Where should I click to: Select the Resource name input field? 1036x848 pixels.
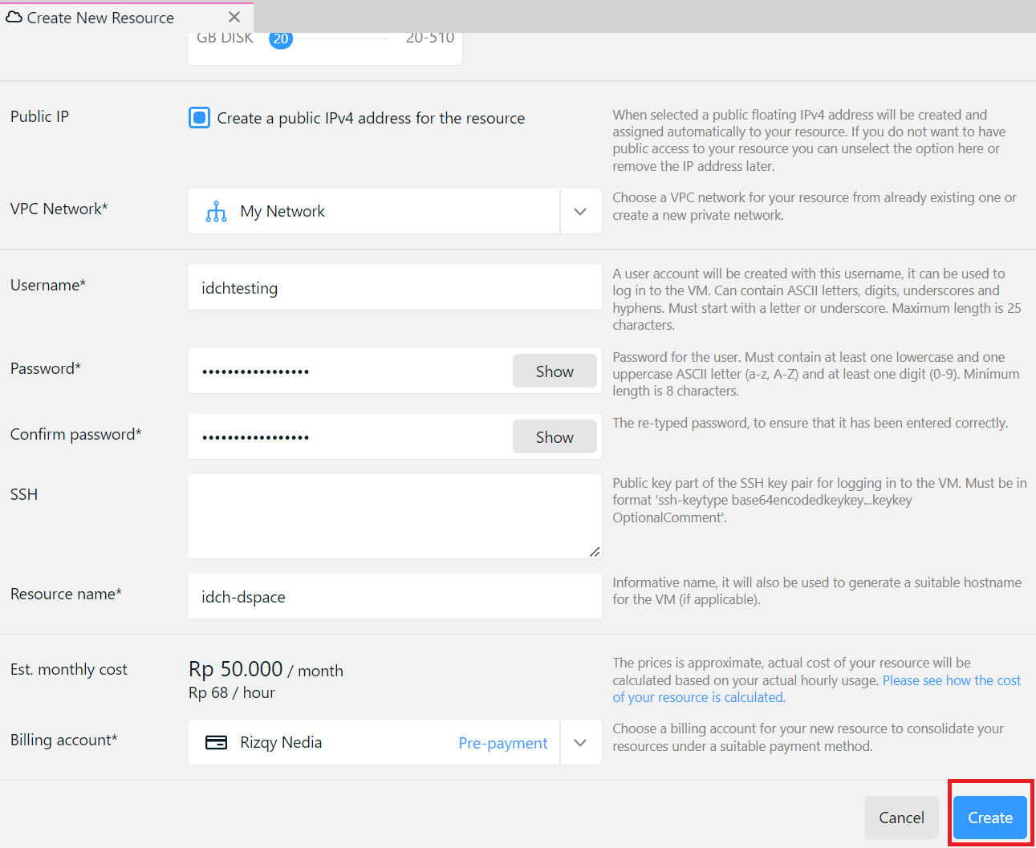coord(395,597)
